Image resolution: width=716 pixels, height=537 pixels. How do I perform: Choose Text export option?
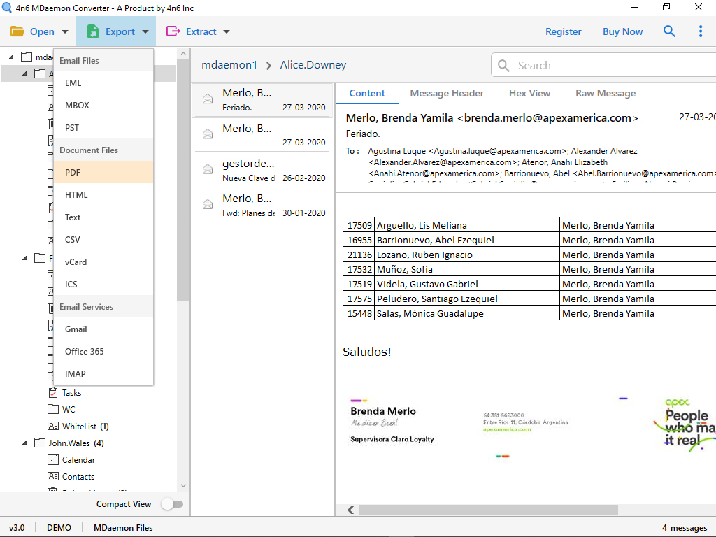tap(103, 217)
